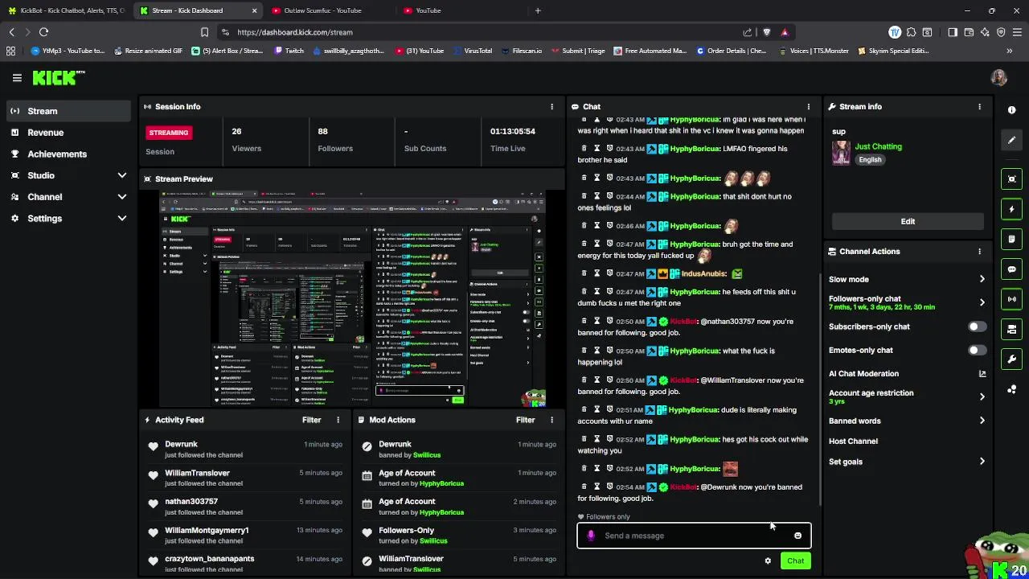The image size is (1029, 579).
Task: Toggle the stream preview widget icon
Action: click(1012, 179)
